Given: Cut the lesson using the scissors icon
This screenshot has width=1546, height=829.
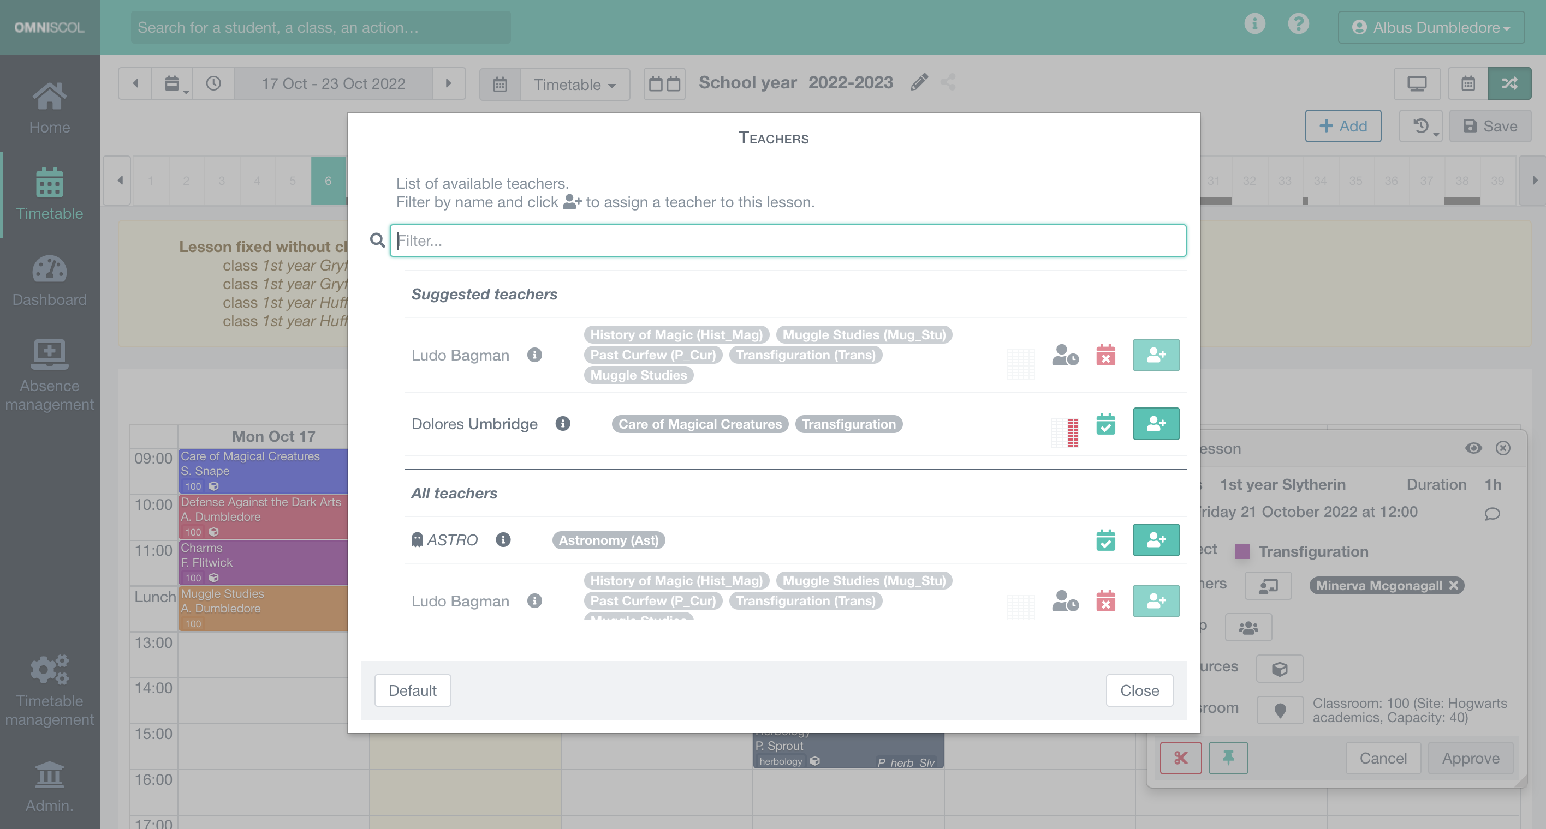Looking at the screenshot, I should 1181,758.
